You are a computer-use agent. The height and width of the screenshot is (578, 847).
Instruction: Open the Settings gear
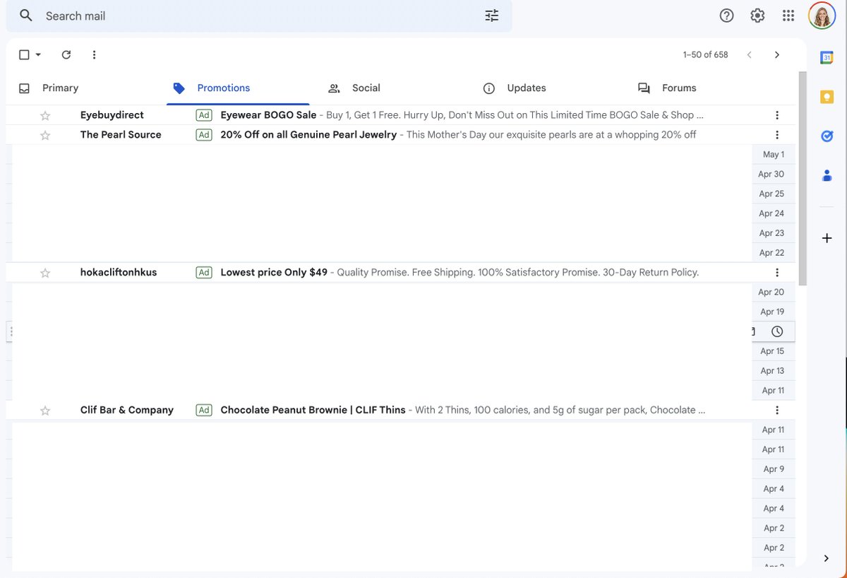click(x=757, y=16)
